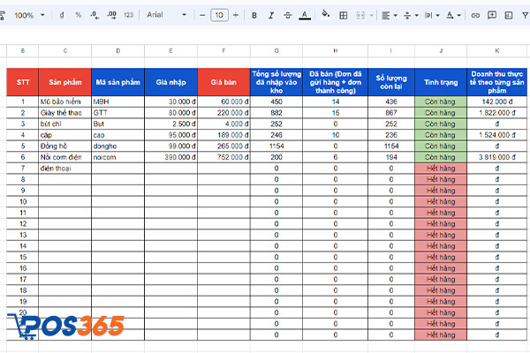Toggle strikethrough formatting
The width and height of the screenshot is (530, 353).
pyautogui.click(x=288, y=15)
